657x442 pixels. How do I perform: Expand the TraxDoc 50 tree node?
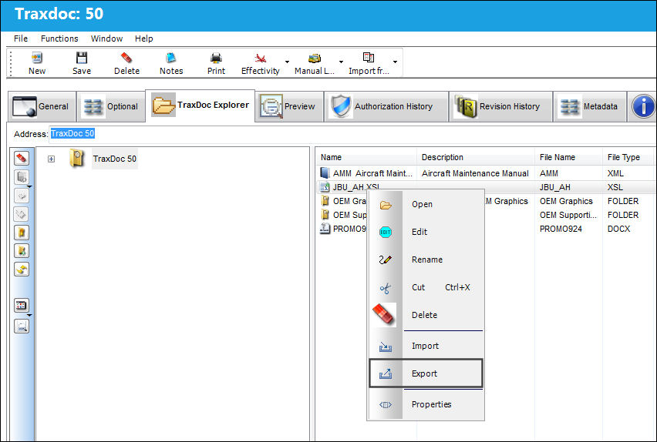[51, 159]
